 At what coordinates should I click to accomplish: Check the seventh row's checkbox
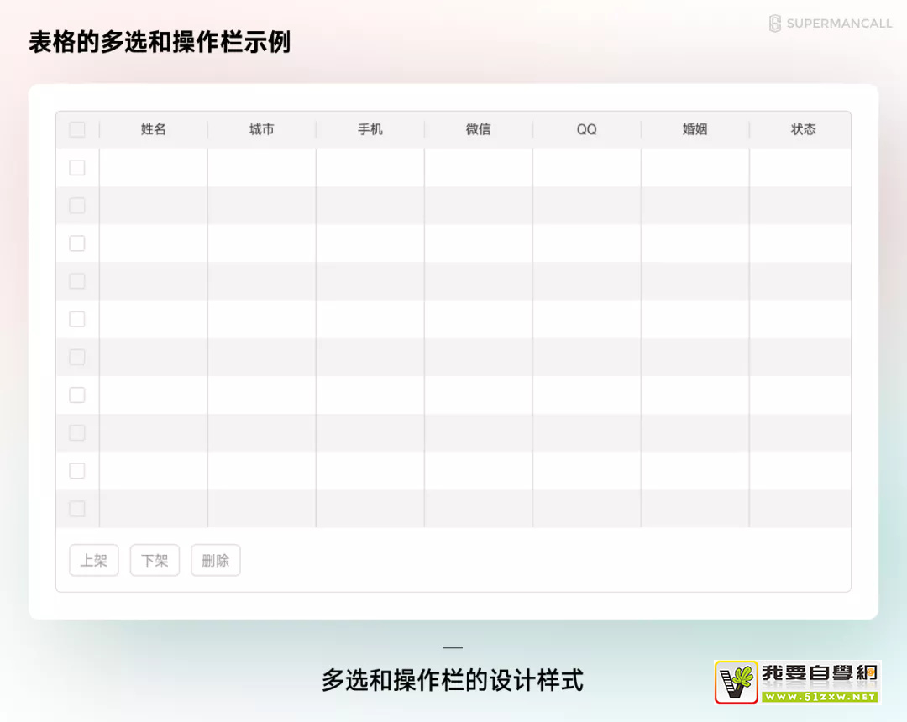point(77,395)
